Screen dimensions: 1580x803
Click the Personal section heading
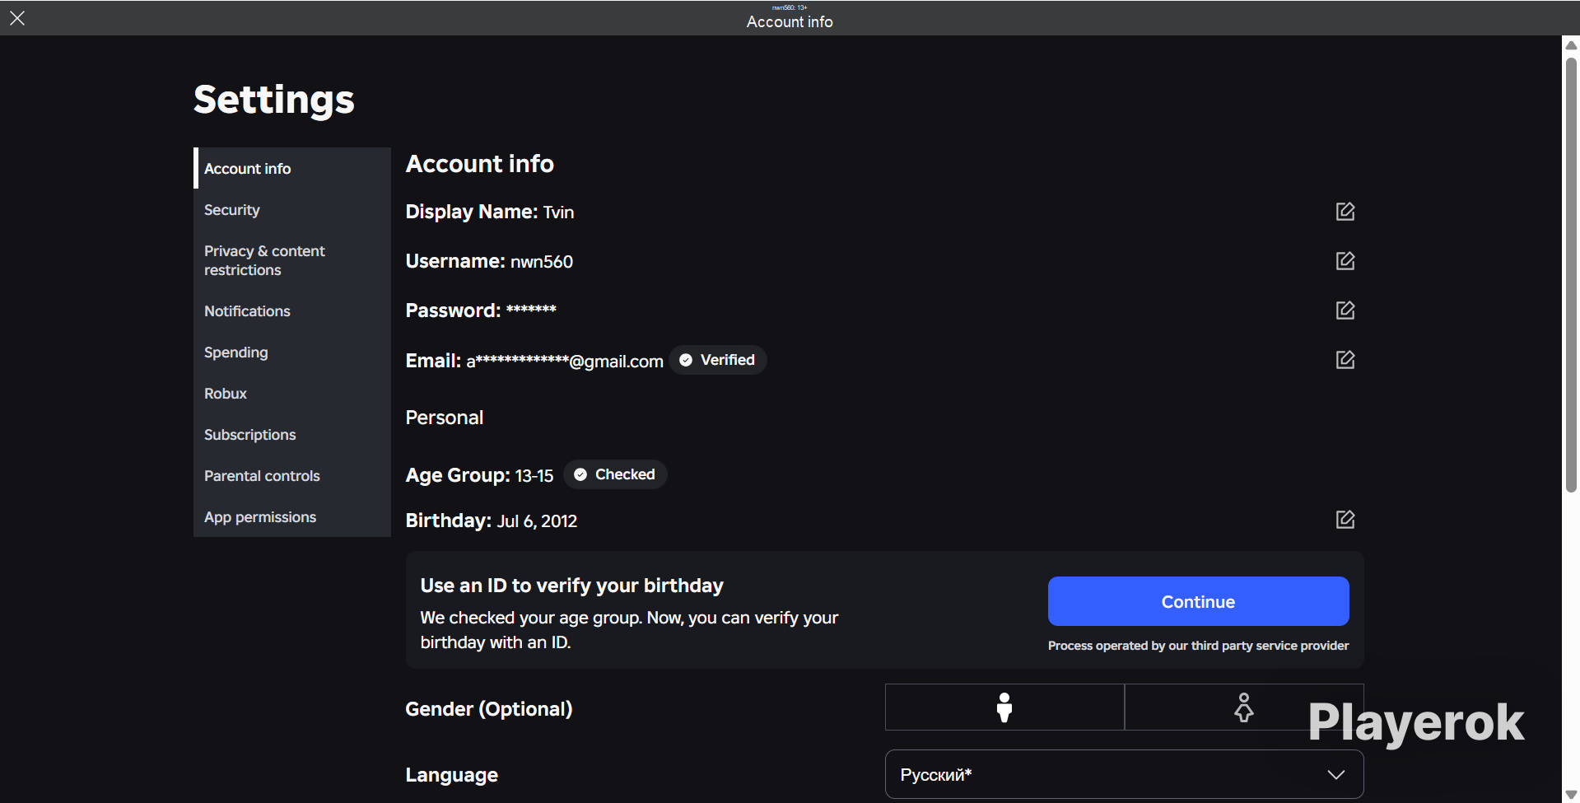(x=445, y=418)
